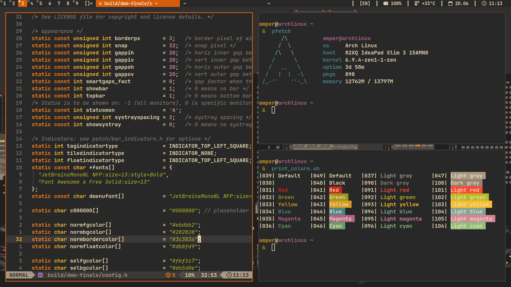Switch to workspace tag 1
The image size is (511, 287).
coord(4,3)
